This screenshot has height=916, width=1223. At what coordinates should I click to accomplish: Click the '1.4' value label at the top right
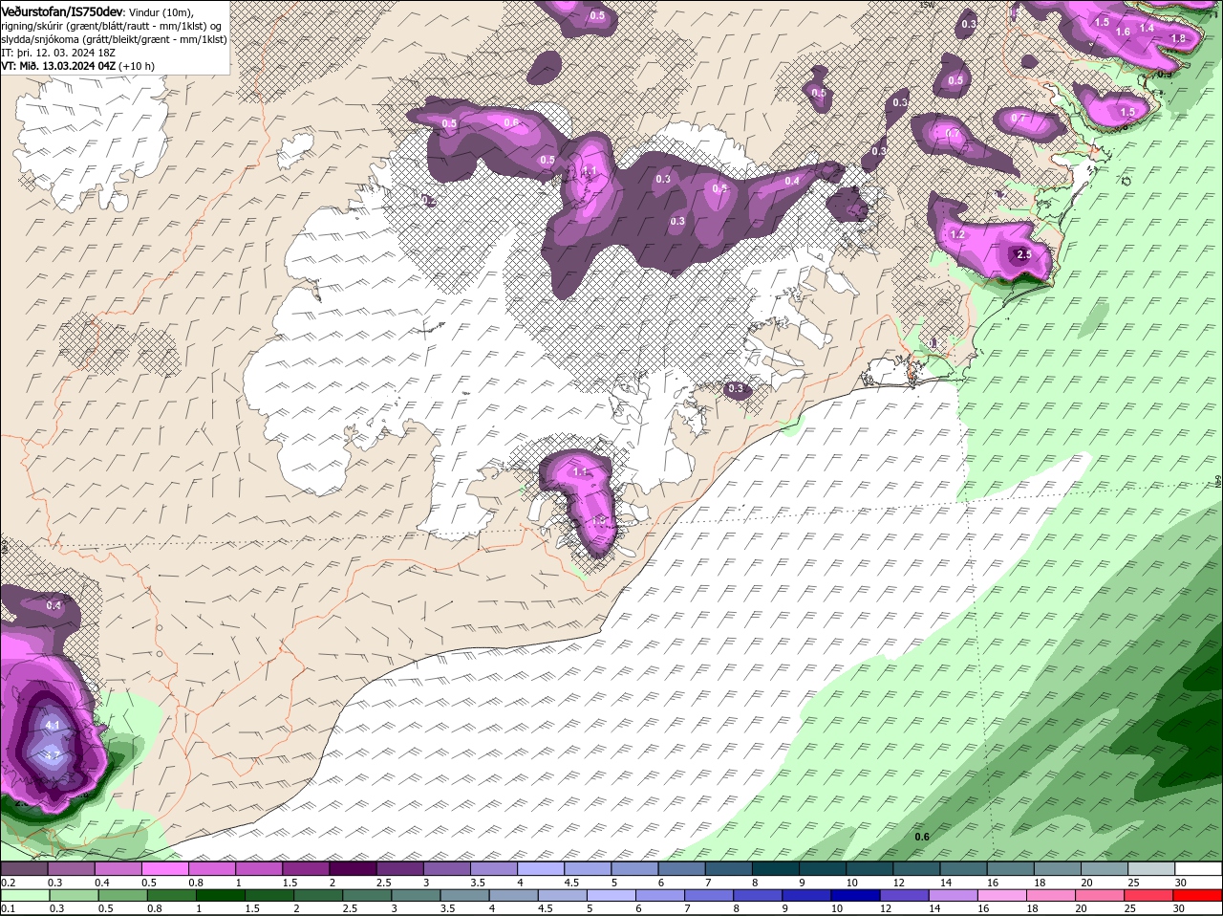click(1147, 28)
